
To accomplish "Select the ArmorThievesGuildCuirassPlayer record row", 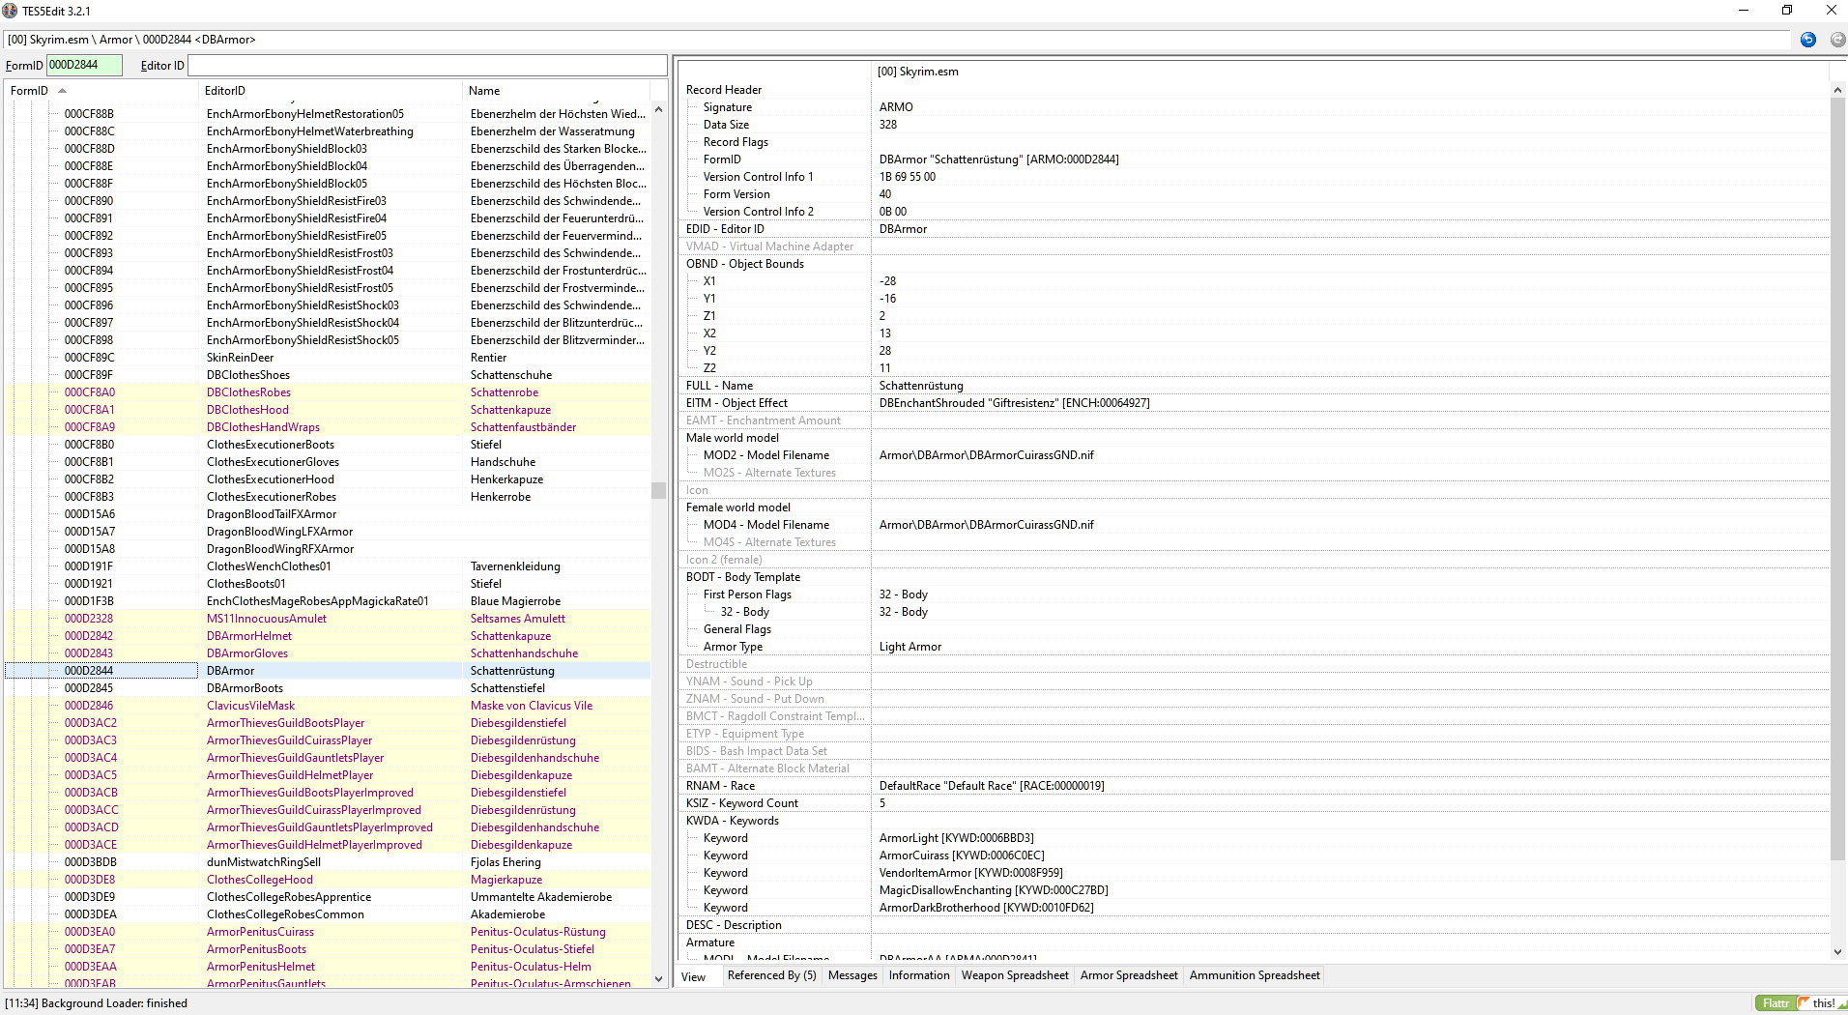I will (328, 740).
